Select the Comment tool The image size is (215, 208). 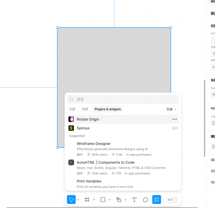(x=146, y=200)
